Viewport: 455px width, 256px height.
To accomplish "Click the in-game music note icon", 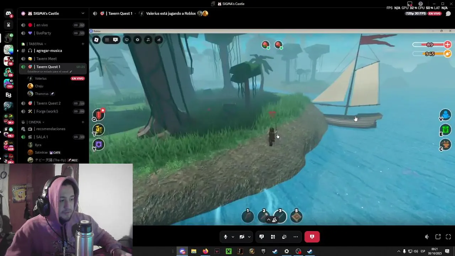I will pos(148,40).
